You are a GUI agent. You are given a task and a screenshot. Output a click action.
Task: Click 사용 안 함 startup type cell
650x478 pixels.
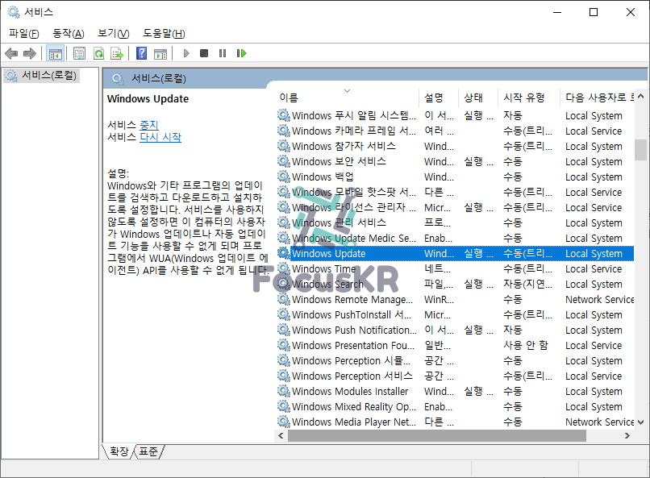526,346
